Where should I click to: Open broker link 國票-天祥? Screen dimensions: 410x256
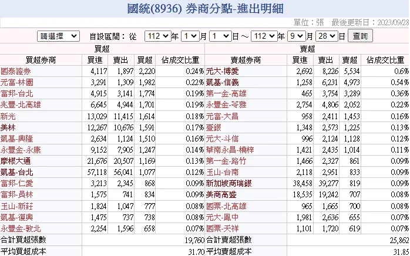pos(223,228)
